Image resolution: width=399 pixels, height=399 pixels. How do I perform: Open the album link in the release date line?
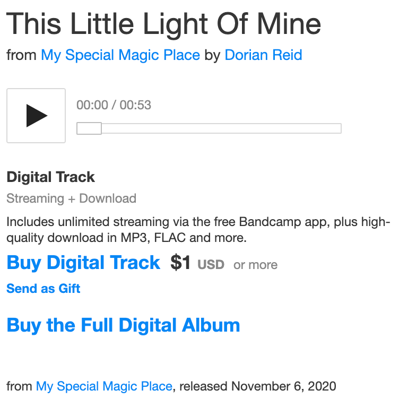pos(104,386)
